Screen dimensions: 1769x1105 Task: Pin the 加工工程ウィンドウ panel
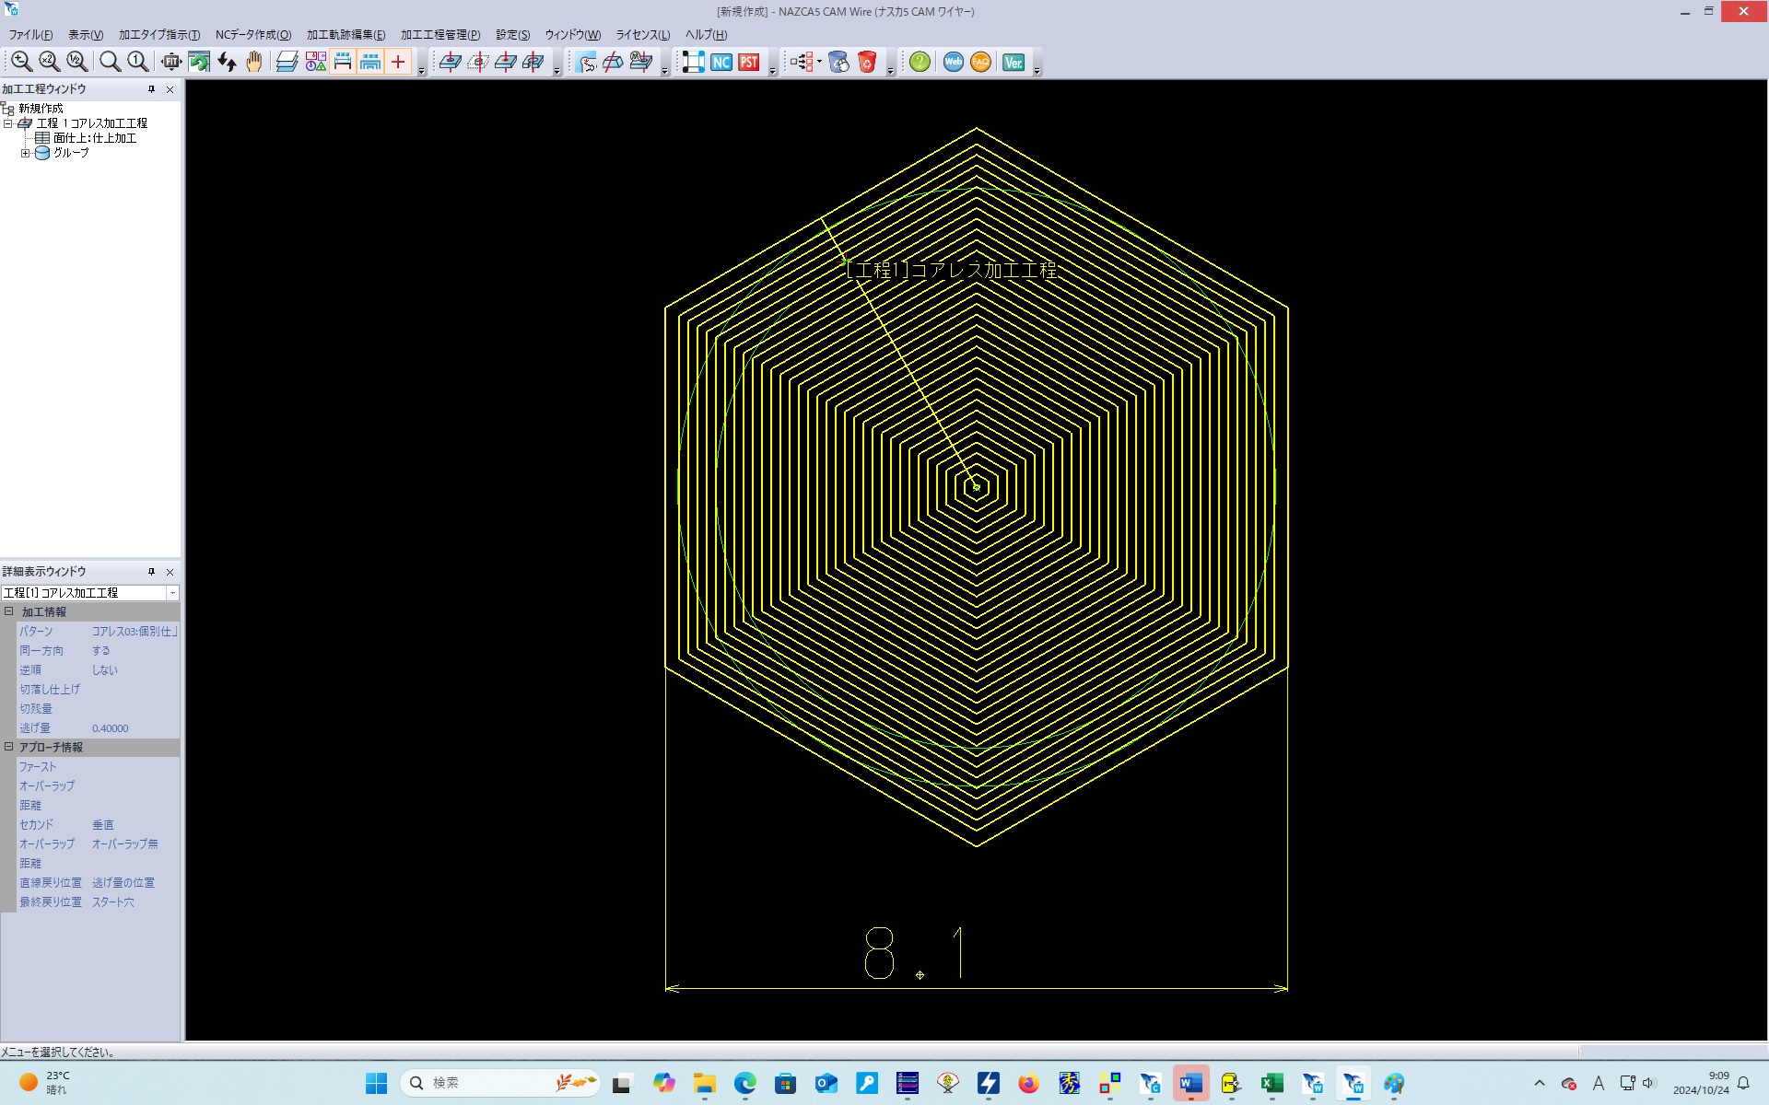pyautogui.click(x=152, y=89)
